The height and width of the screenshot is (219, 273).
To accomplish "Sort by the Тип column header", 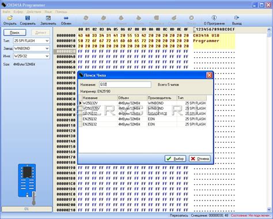I will click(192, 98).
